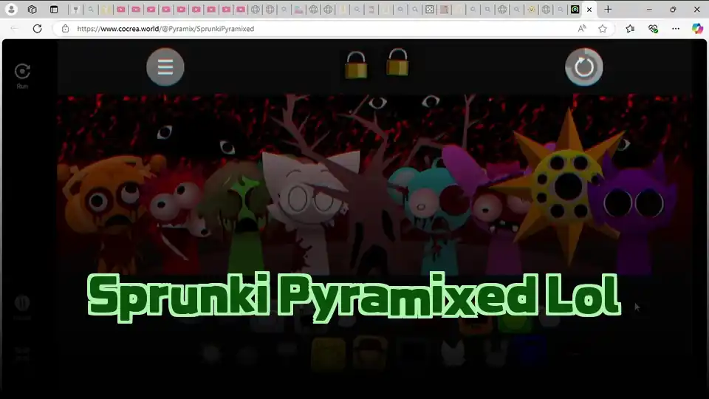Open browser Settings and more menu
The height and width of the screenshot is (399, 709).
676,29
